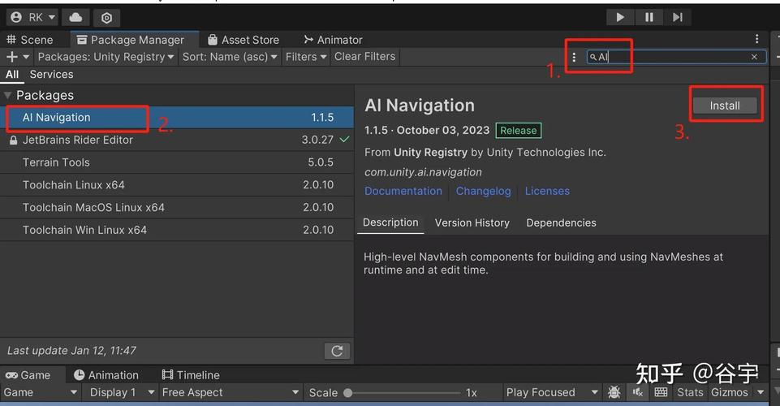Image resolution: width=780 pixels, height=406 pixels.
Task: Open the Licenses link
Action: [547, 191]
